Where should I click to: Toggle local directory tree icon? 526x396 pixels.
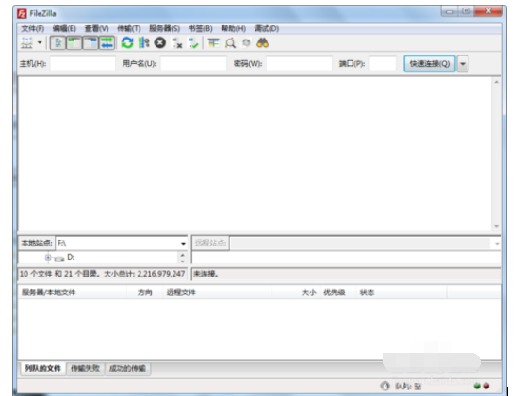74,43
